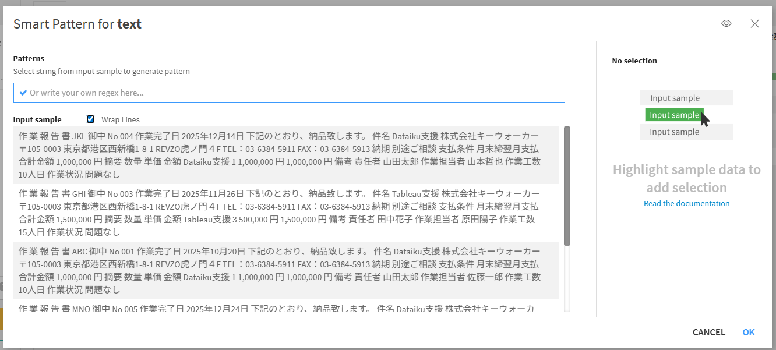Close the Smart Pattern dialog with X
The image size is (776, 350).
(754, 24)
